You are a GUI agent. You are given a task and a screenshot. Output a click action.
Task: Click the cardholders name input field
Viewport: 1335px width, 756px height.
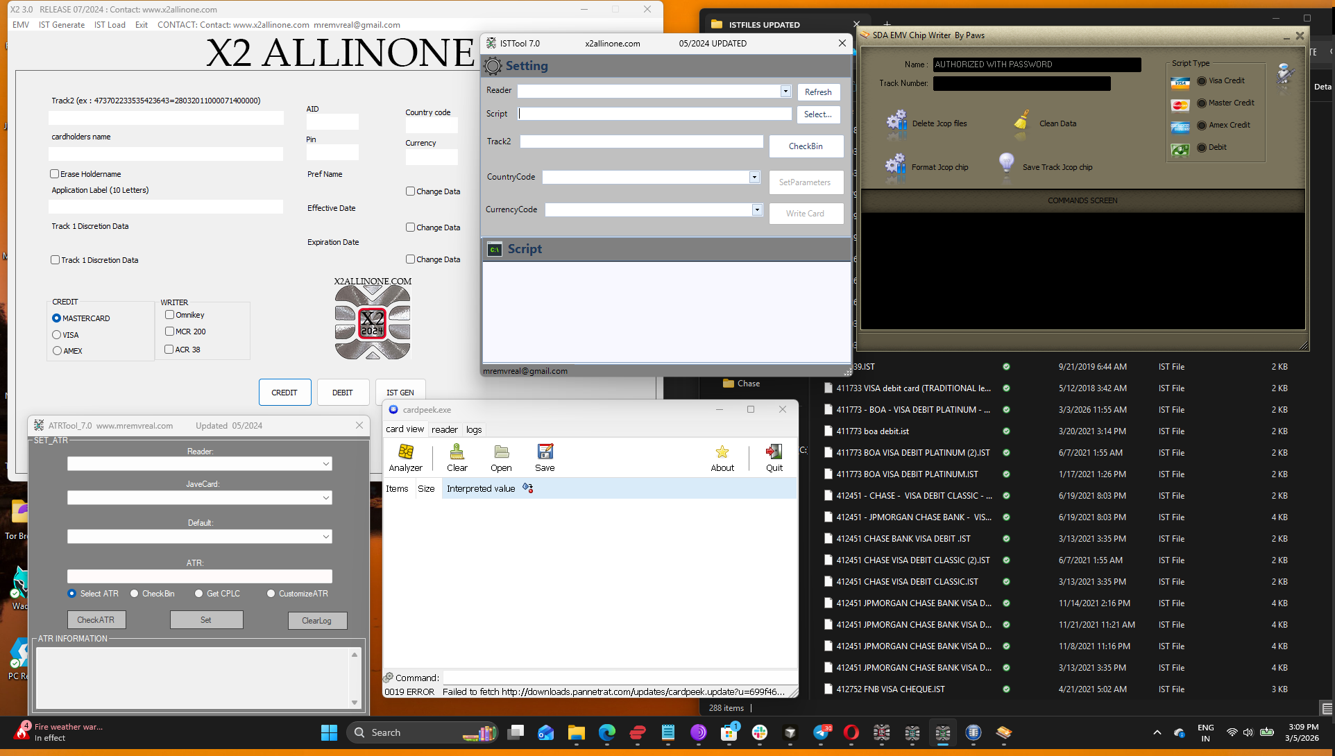167,154
